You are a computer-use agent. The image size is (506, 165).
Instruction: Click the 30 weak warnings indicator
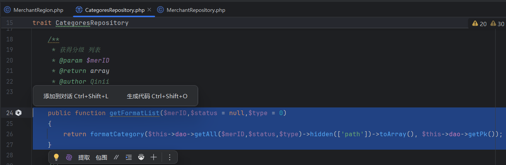(x=497, y=24)
